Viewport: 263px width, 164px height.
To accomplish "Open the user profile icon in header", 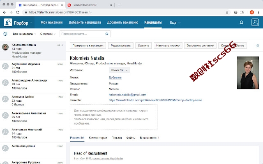I will tap(255, 22).
